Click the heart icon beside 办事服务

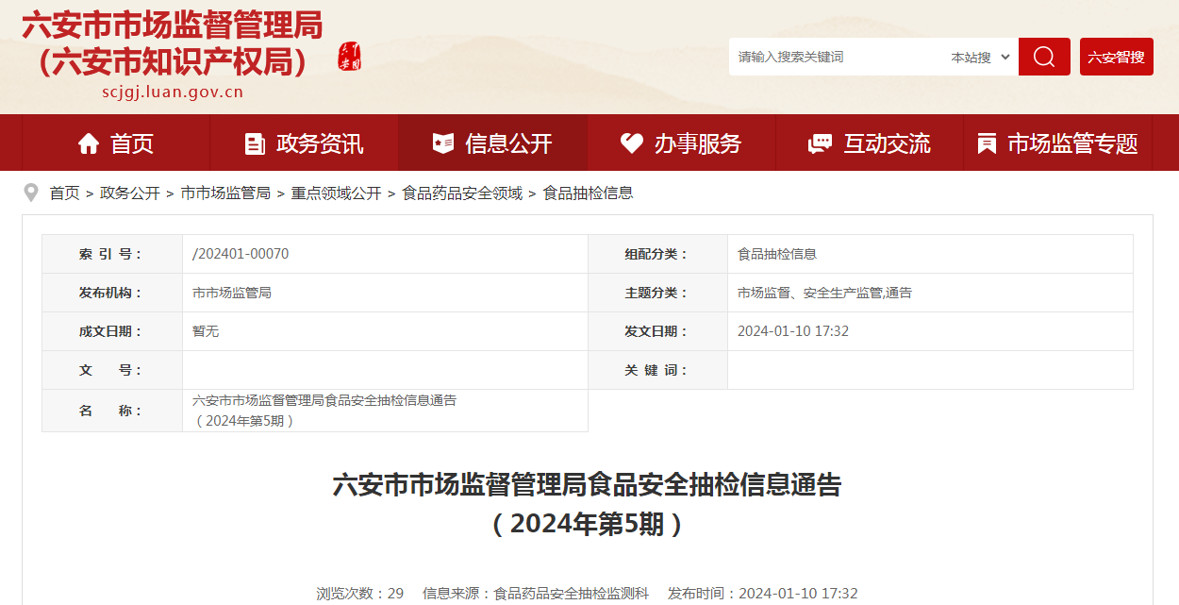pos(631,143)
